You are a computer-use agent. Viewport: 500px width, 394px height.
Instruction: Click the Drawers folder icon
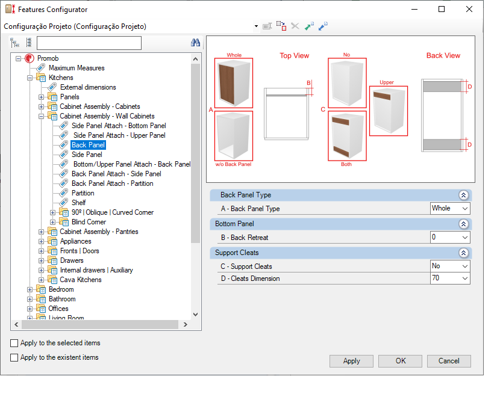[x=52, y=260]
